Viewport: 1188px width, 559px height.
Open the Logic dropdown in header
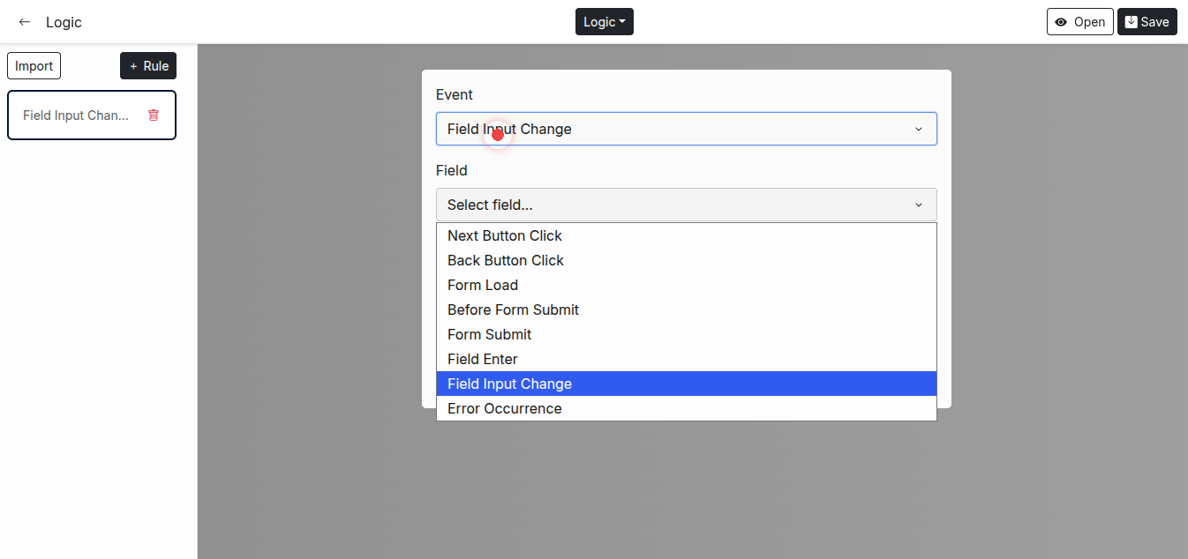pos(604,22)
